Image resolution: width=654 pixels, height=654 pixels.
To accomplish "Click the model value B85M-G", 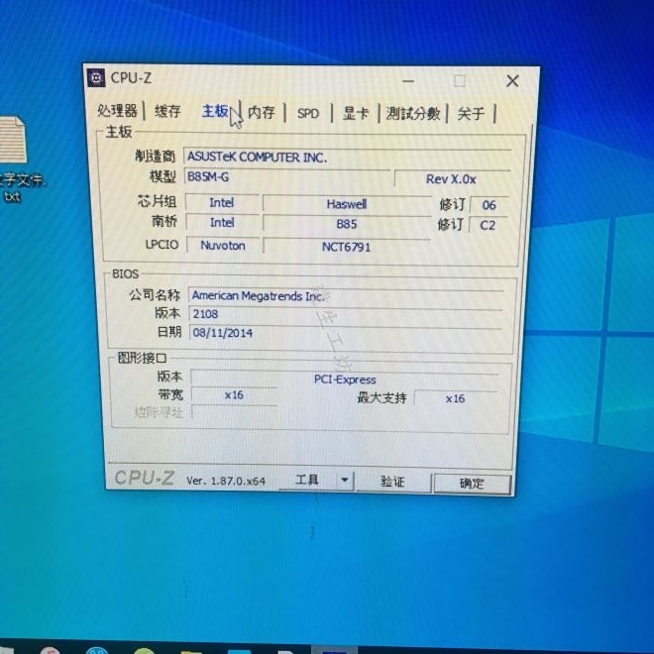I will pyautogui.click(x=287, y=176).
